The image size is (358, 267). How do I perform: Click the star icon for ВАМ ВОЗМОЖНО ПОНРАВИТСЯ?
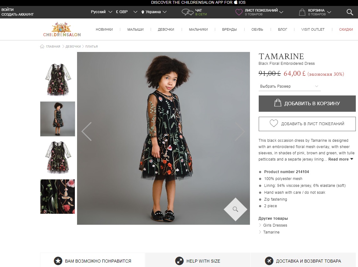[x=58, y=261]
